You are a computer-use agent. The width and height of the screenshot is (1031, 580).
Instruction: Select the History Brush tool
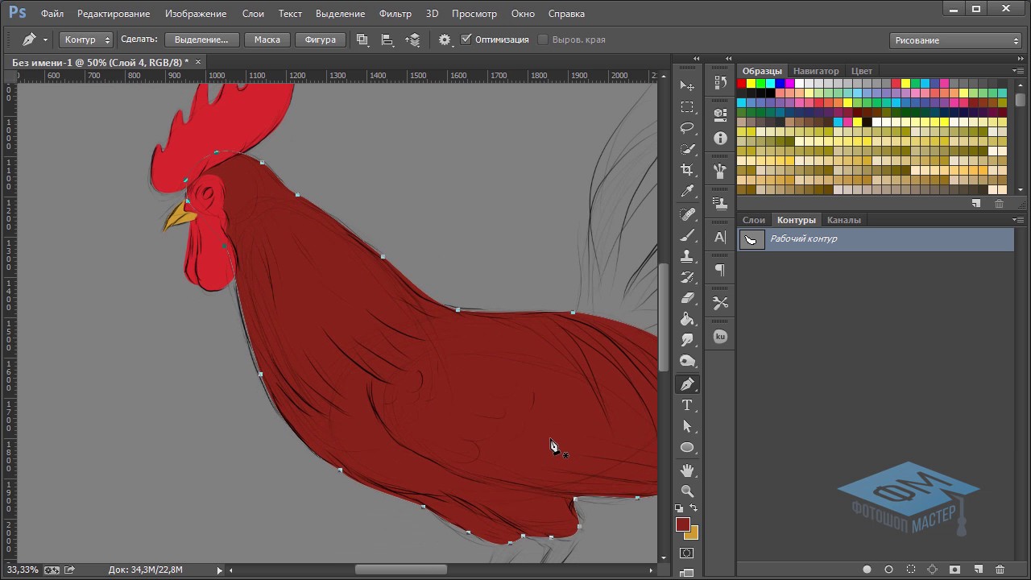point(687,277)
